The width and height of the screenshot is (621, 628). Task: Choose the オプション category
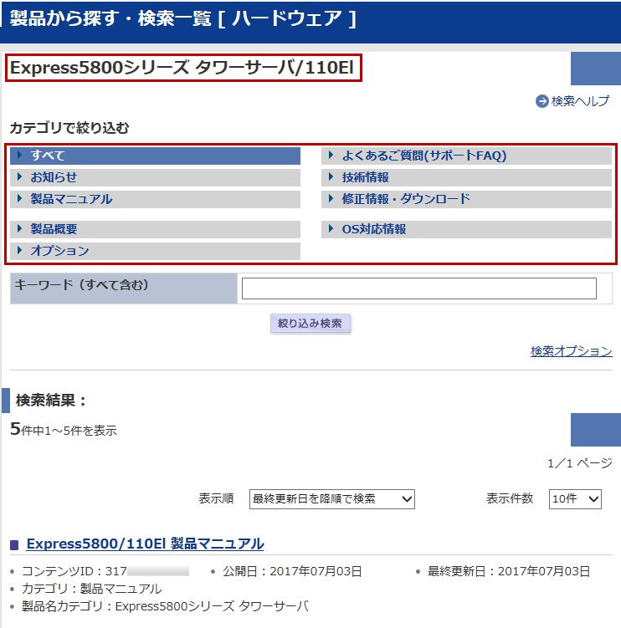[156, 251]
